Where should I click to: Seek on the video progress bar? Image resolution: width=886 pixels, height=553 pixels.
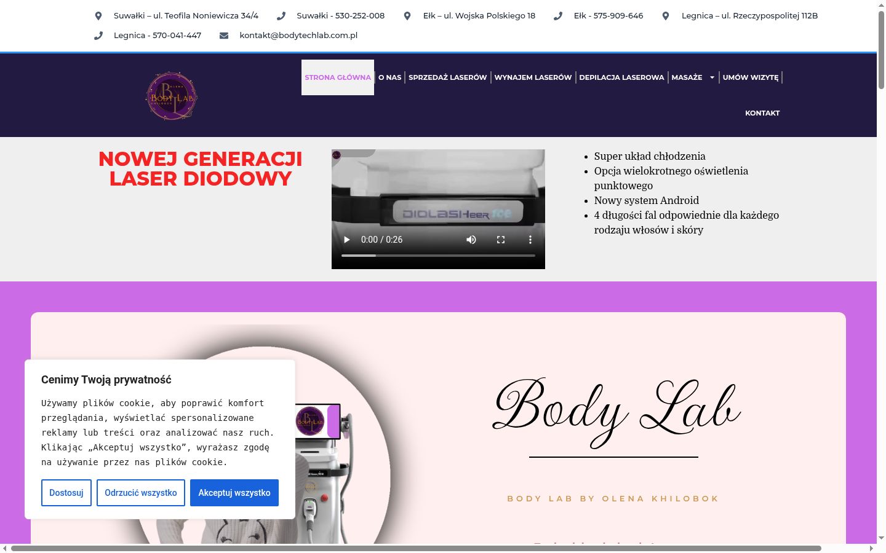coord(438,255)
